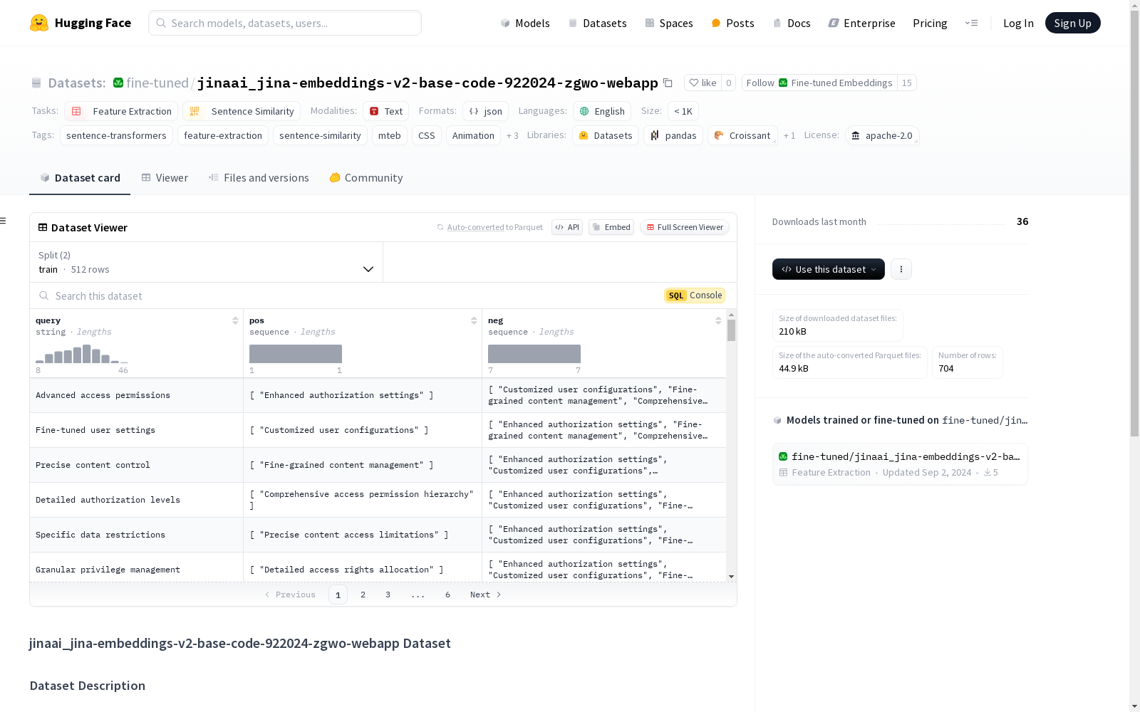Viewport: 1140px width, 712px height.
Task: Click the Animation tag
Action: pos(473,135)
